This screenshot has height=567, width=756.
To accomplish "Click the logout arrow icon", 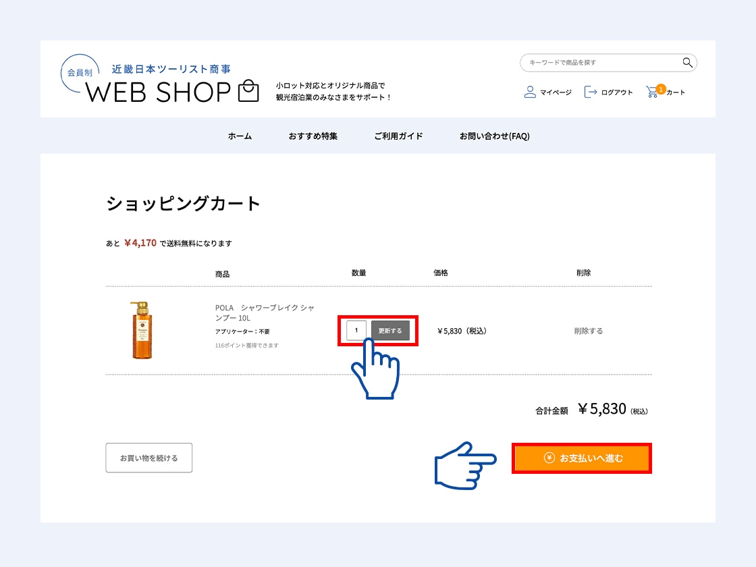I will tap(591, 92).
